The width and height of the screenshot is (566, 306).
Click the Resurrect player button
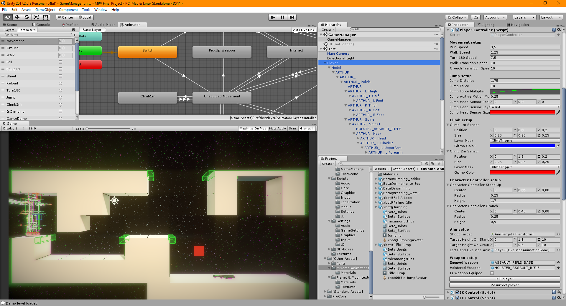point(504,285)
